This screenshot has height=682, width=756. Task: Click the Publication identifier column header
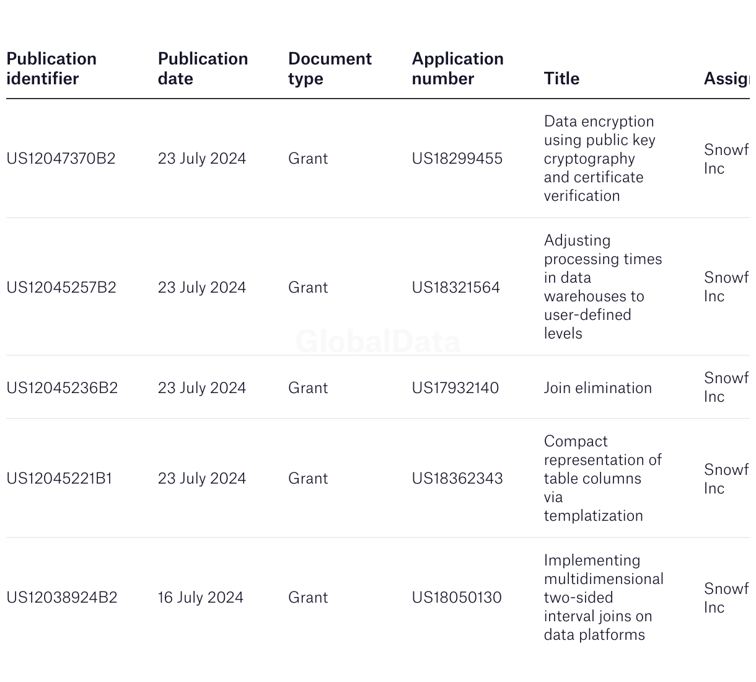pyautogui.click(x=51, y=69)
